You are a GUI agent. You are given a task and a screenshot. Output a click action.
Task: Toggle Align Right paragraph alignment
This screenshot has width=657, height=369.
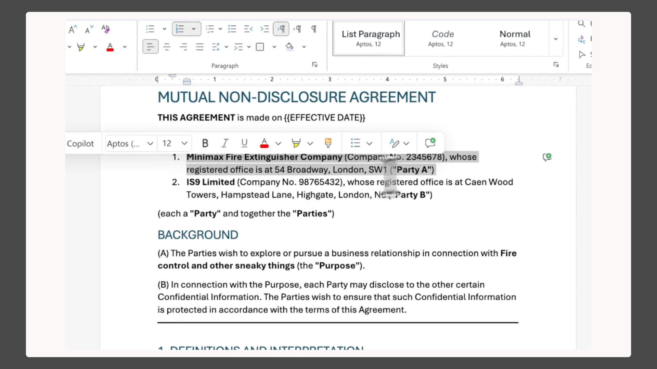point(183,47)
